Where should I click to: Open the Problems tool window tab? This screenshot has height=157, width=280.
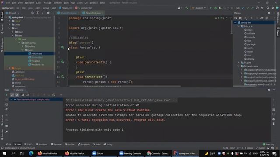click(42, 144)
